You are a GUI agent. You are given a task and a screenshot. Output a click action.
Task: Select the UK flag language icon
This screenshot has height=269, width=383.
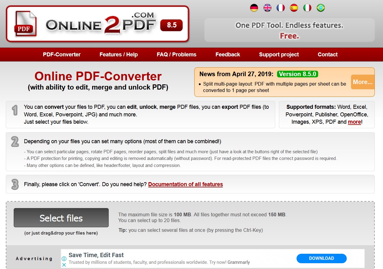(267, 8)
